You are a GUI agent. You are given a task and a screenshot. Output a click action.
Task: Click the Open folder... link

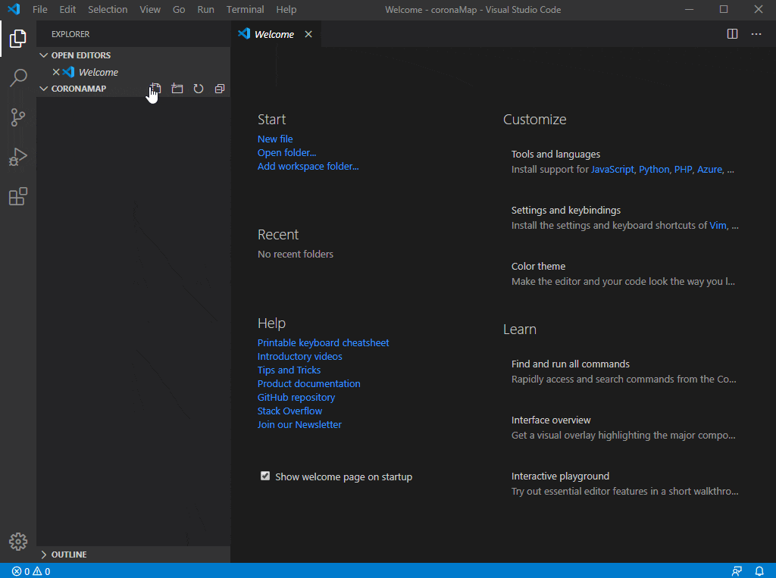pyautogui.click(x=286, y=153)
